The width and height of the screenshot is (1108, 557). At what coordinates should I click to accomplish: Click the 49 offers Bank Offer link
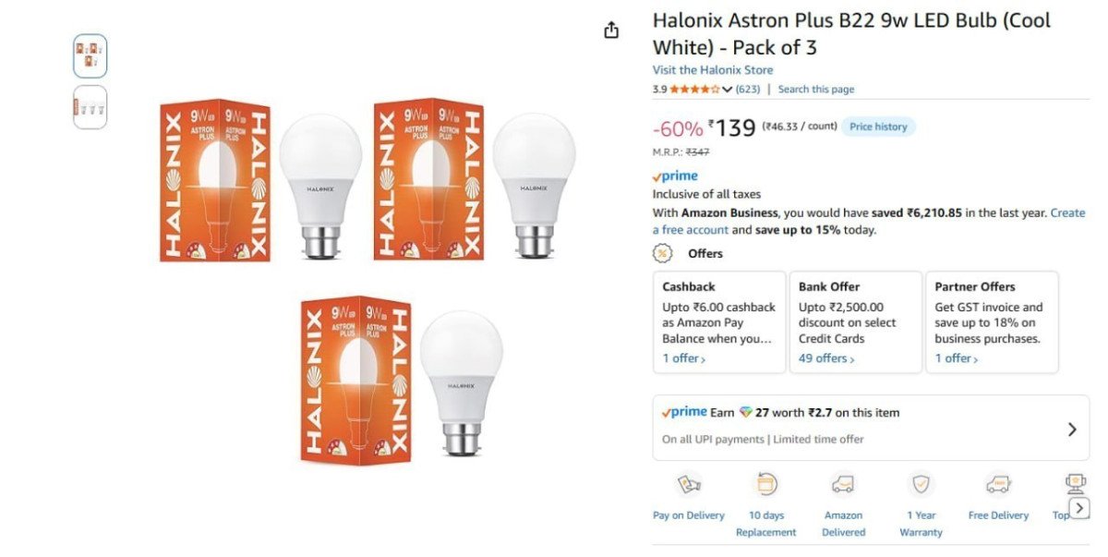[x=821, y=357]
